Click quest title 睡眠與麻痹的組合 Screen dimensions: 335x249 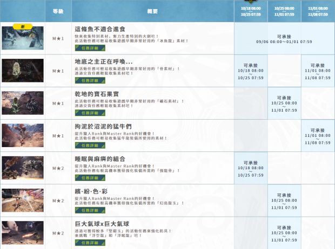(100, 159)
